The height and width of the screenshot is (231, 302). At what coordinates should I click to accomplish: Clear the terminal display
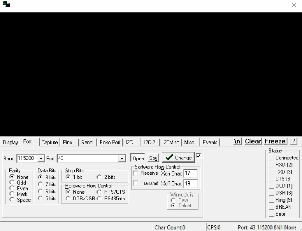253,141
